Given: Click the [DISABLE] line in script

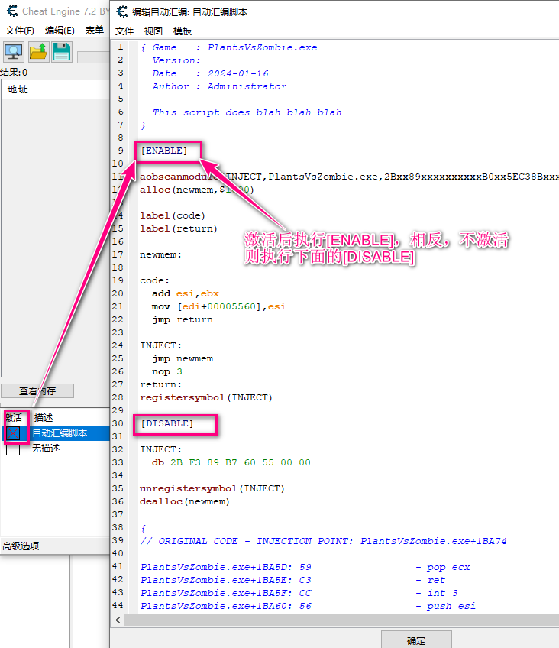Looking at the screenshot, I should click(x=166, y=423).
